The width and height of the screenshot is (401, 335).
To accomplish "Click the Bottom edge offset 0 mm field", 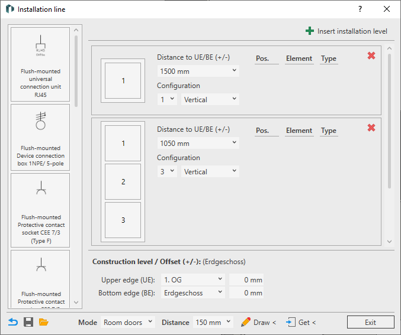I will pos(246,292).
